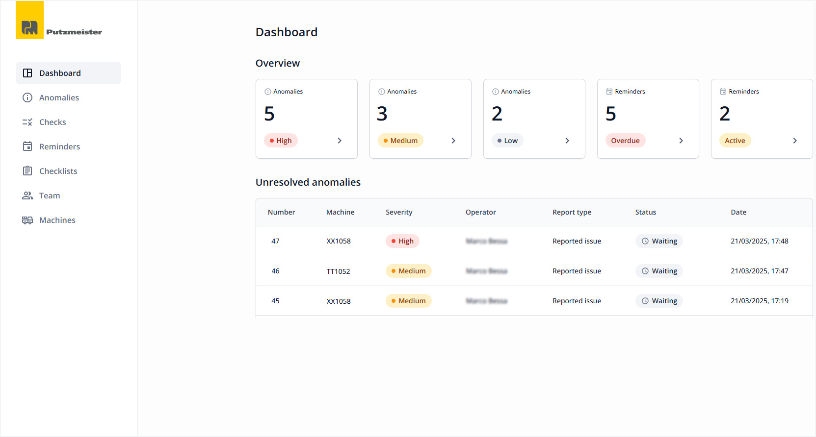Open anomaly row for machine TT1052
This screenshot has width=816, height=437.
[339, 271]
